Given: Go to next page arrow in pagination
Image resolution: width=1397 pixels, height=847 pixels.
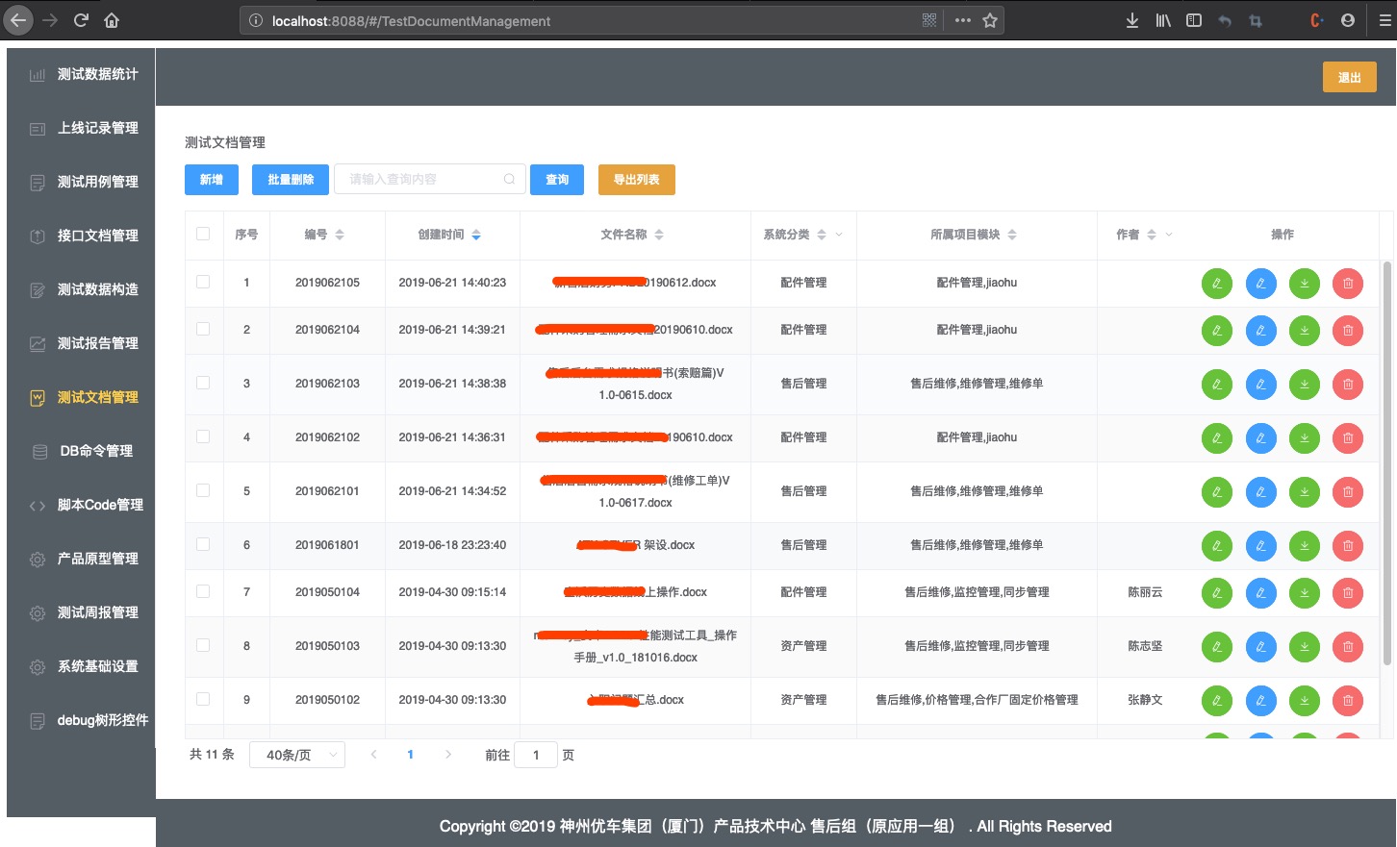Looking at the screenshot, I should 447,755.
